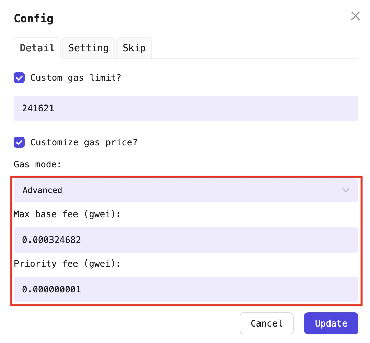Focus the gas limit field showing 241621
The image size is (370, 343).
click(x=186, y=108)
